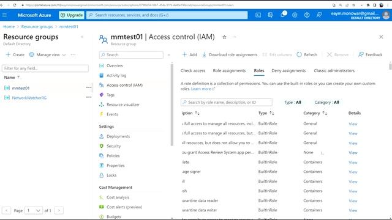
Task: Click Download role assignments
Action: coord(230,54)
